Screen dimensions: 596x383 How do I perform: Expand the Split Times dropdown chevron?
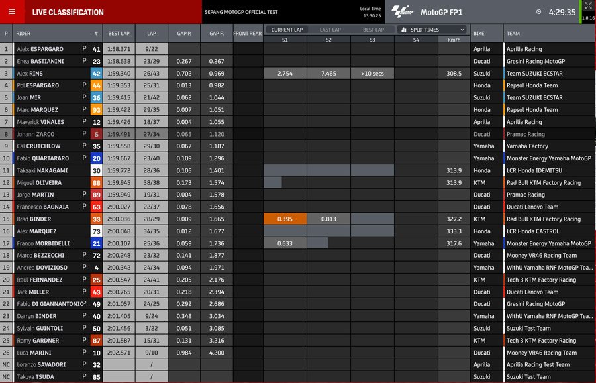[x=462, y=30]
